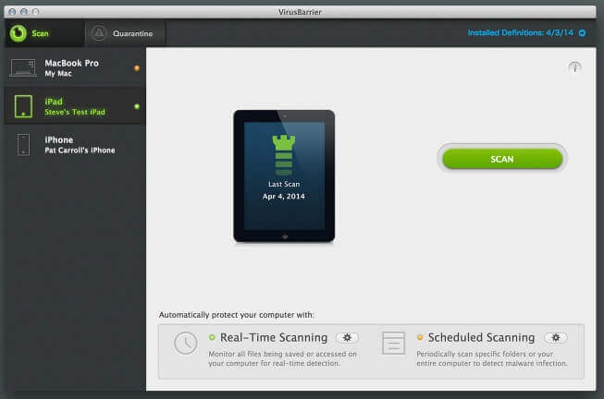
Task: Click the green iPad device icon
Action: coord(23,106)
